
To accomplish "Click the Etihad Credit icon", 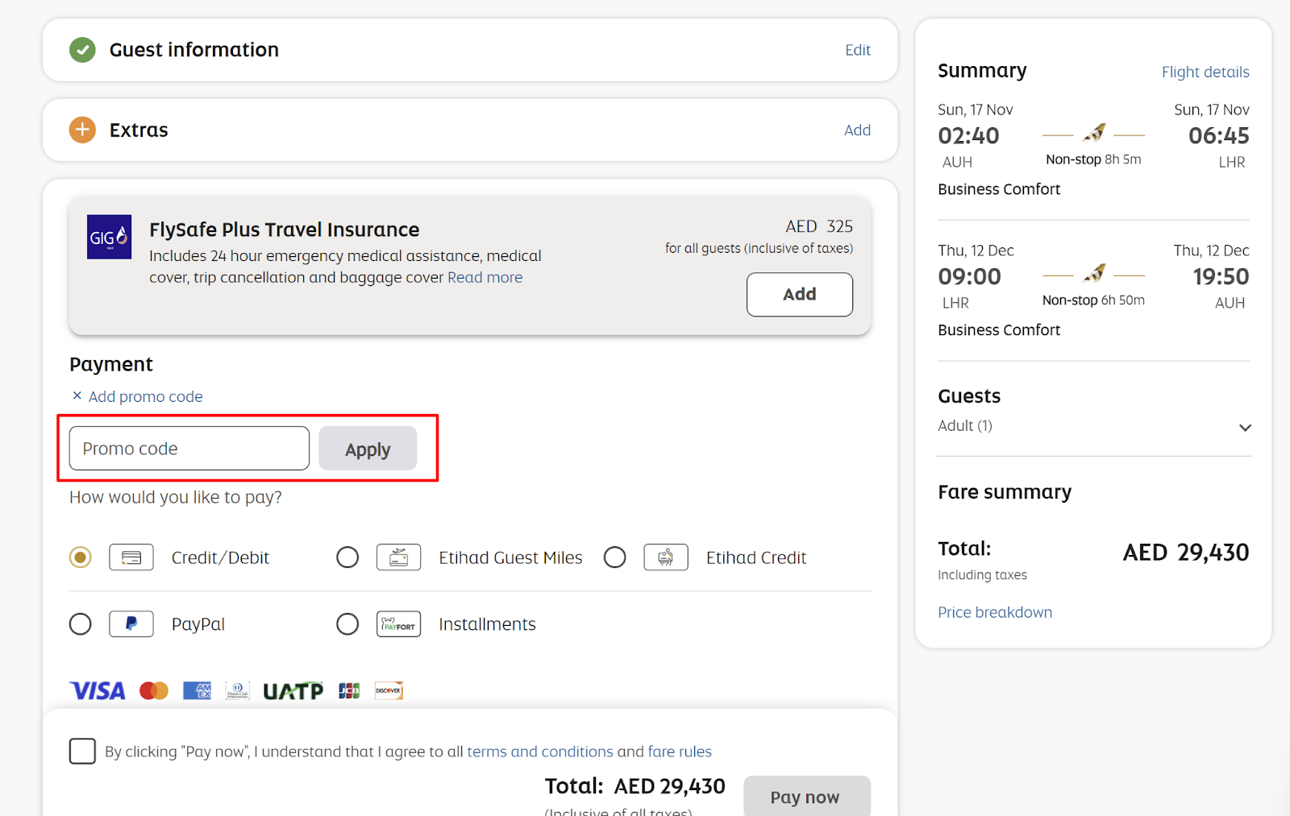I will [665, 557].
